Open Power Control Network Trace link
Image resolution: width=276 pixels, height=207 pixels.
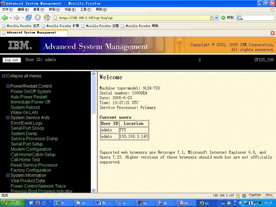pyautogui.click(x=38, y=186)
